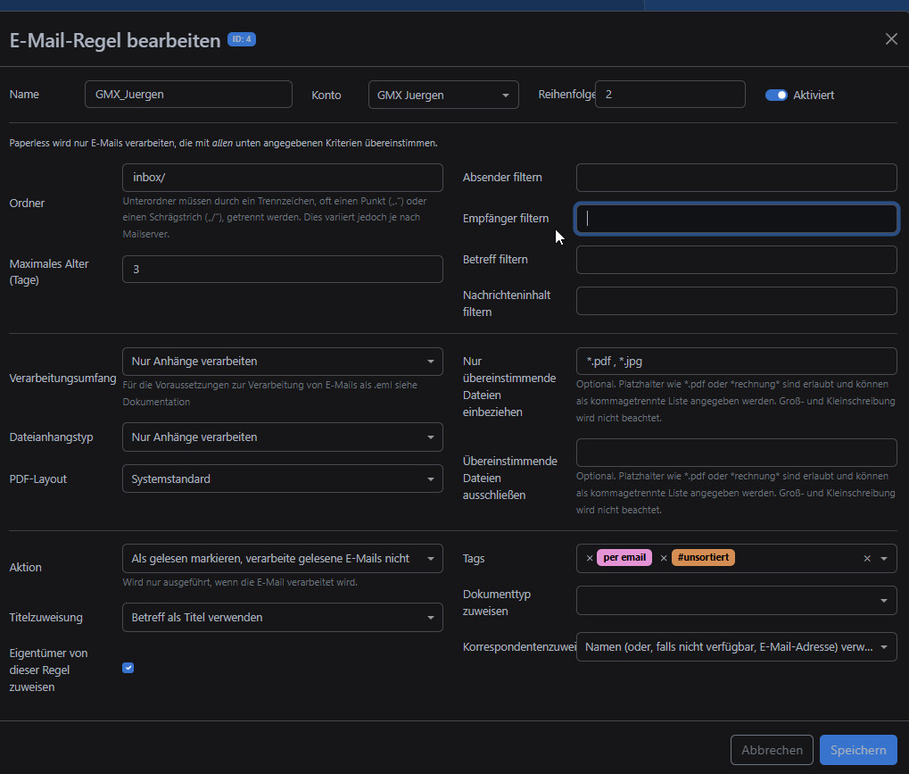
Task: Expand the Korrespondentenzuweisung dropdown
Action: point(736,647)
